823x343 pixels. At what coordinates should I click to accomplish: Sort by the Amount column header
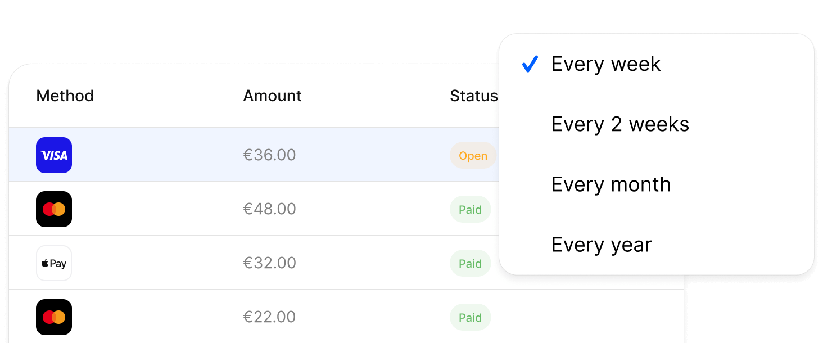(x=272, y=96)
